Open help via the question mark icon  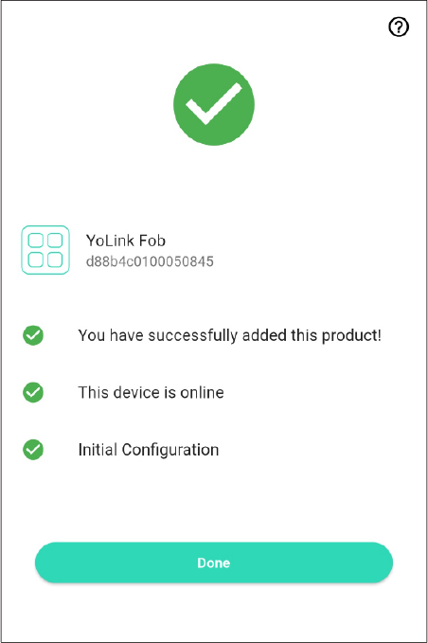coord(399,27)
